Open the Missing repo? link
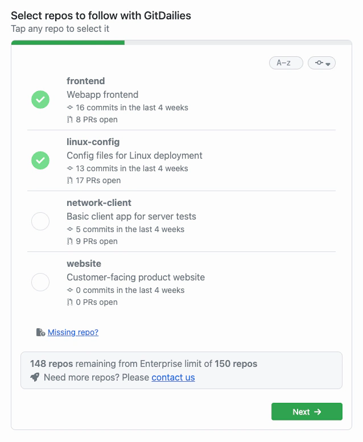This screenshot has width=363, height=442. [x=73, y=332]
